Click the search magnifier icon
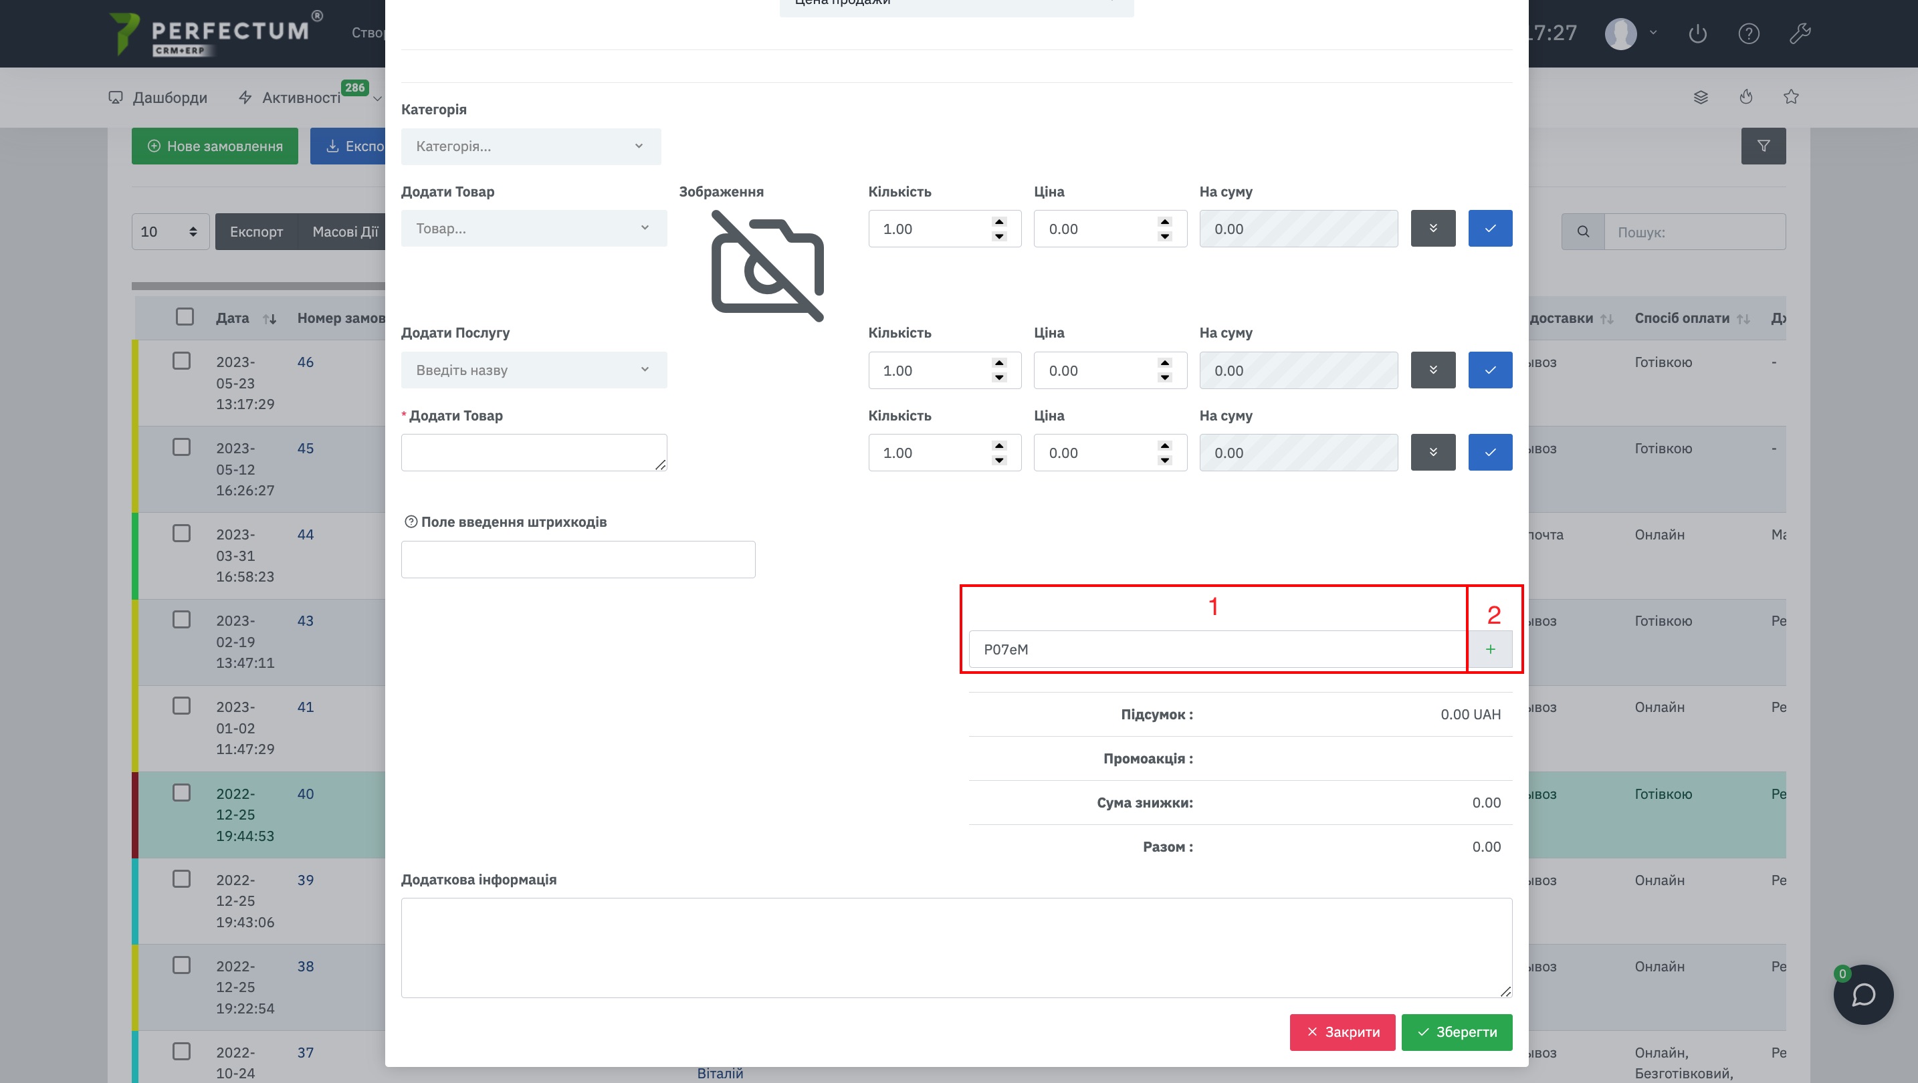Image resolution: width=1918 pixels, height=1083 pixels. coord(1583,231)
